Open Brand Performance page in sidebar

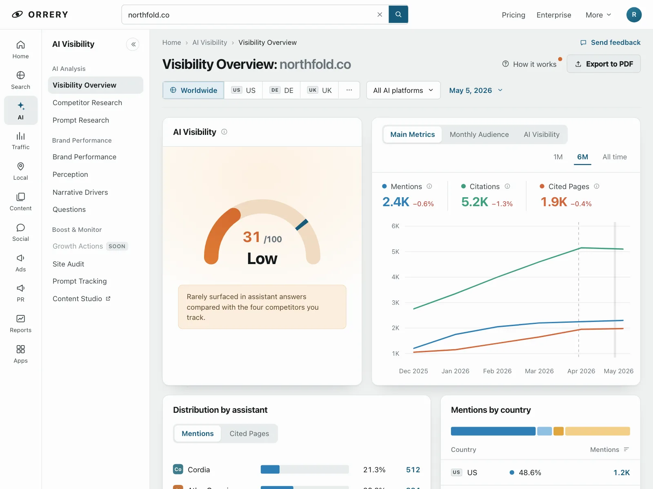pyautogui.click(x=96, y=157)
